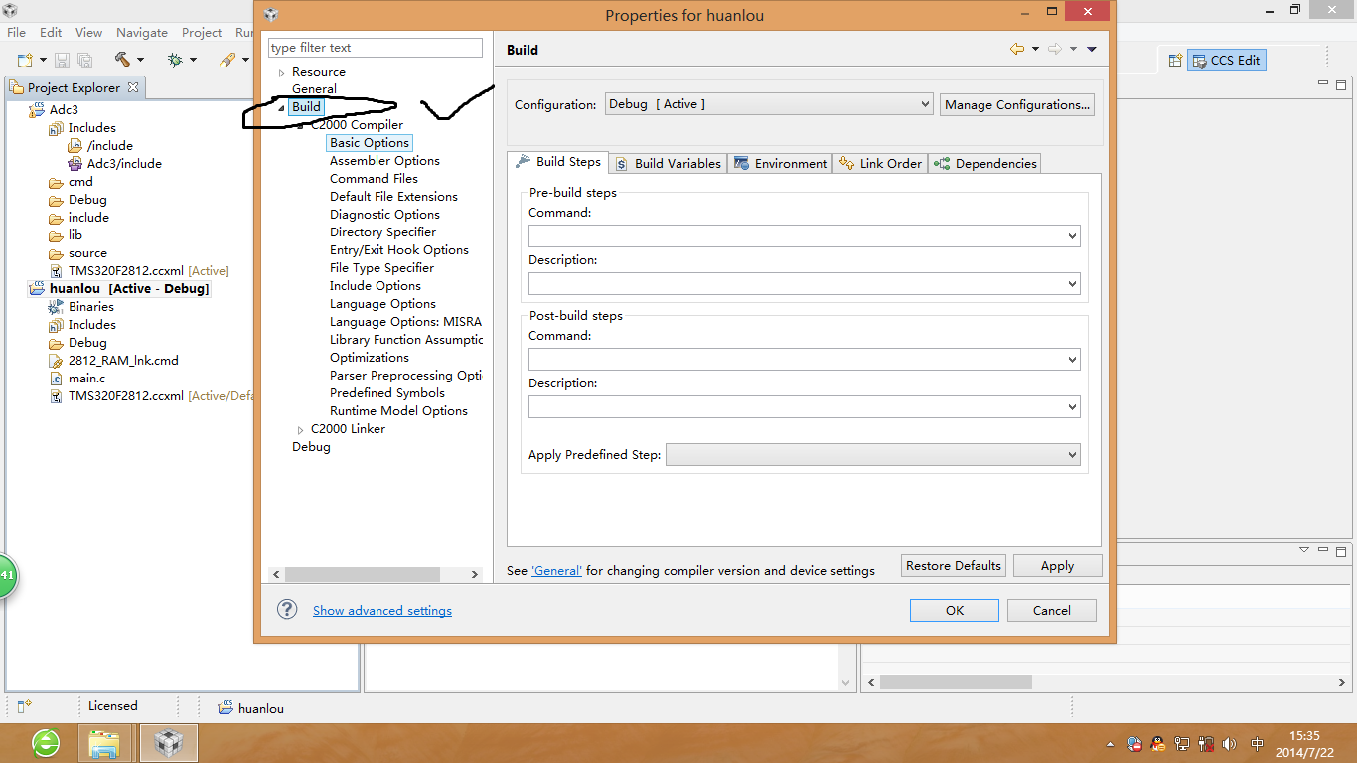Click the New toolbar icon
This screenshot has height=763, width=1357.
pyautogui.click(x=25, y=60)
